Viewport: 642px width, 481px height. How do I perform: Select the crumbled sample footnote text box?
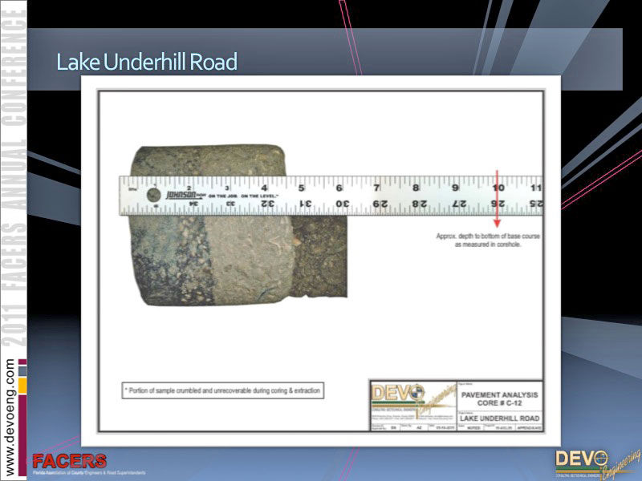point(222,391)
